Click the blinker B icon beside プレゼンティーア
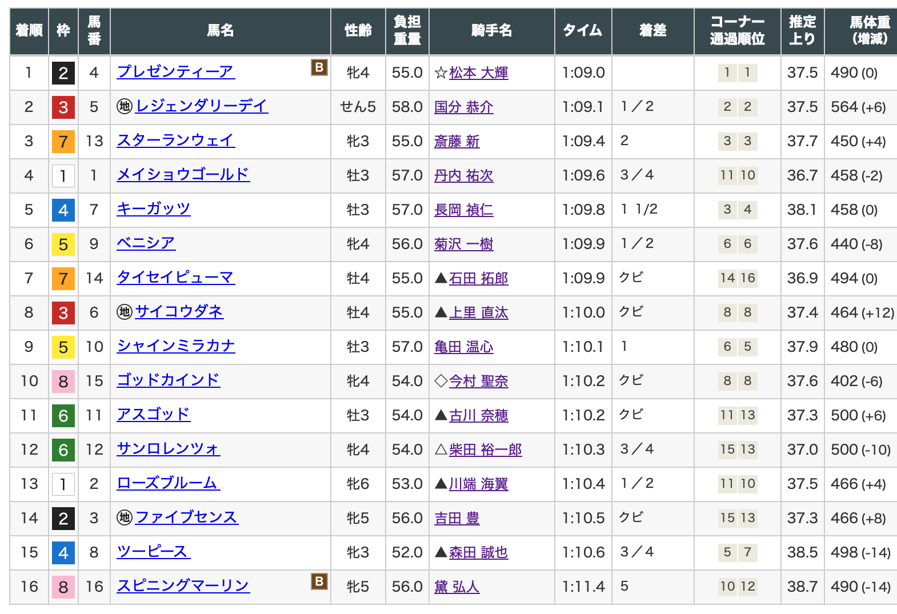The height and width of the screenshot is (614, 897). [x=319, y=67]
